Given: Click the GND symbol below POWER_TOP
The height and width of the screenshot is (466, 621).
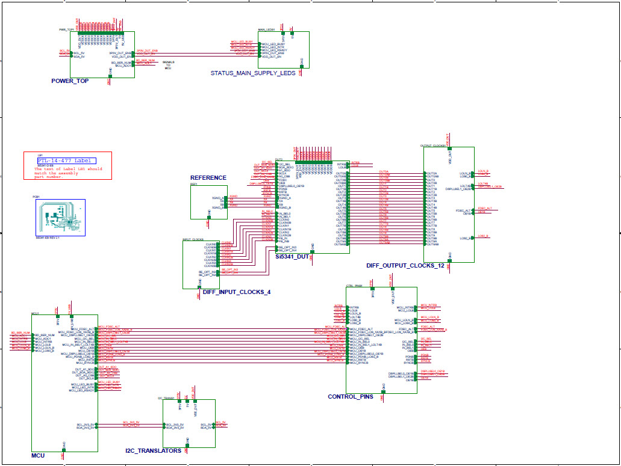Looking at the screenshot, I should click(x=110, y=76).
